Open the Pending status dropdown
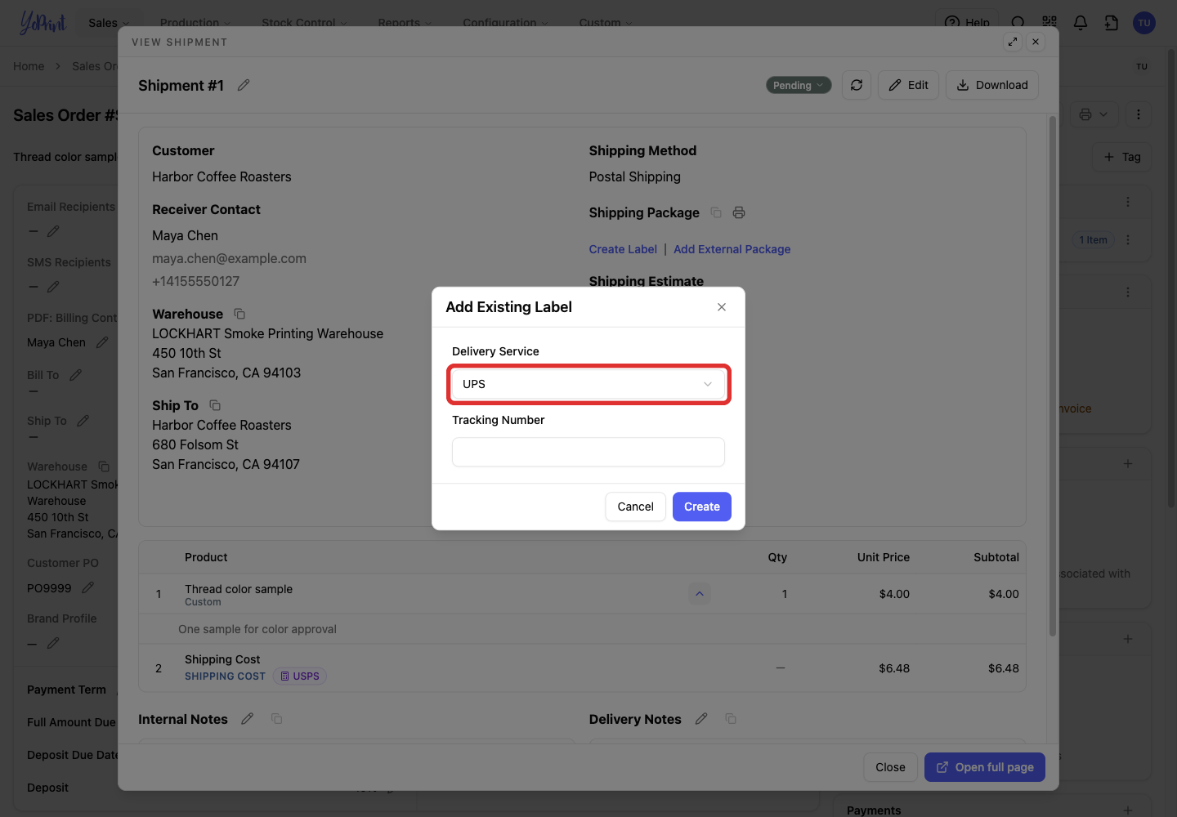 (x=799, y=85)
